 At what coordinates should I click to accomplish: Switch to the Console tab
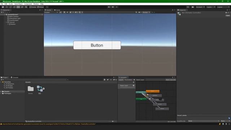click(x=14, y=77)
